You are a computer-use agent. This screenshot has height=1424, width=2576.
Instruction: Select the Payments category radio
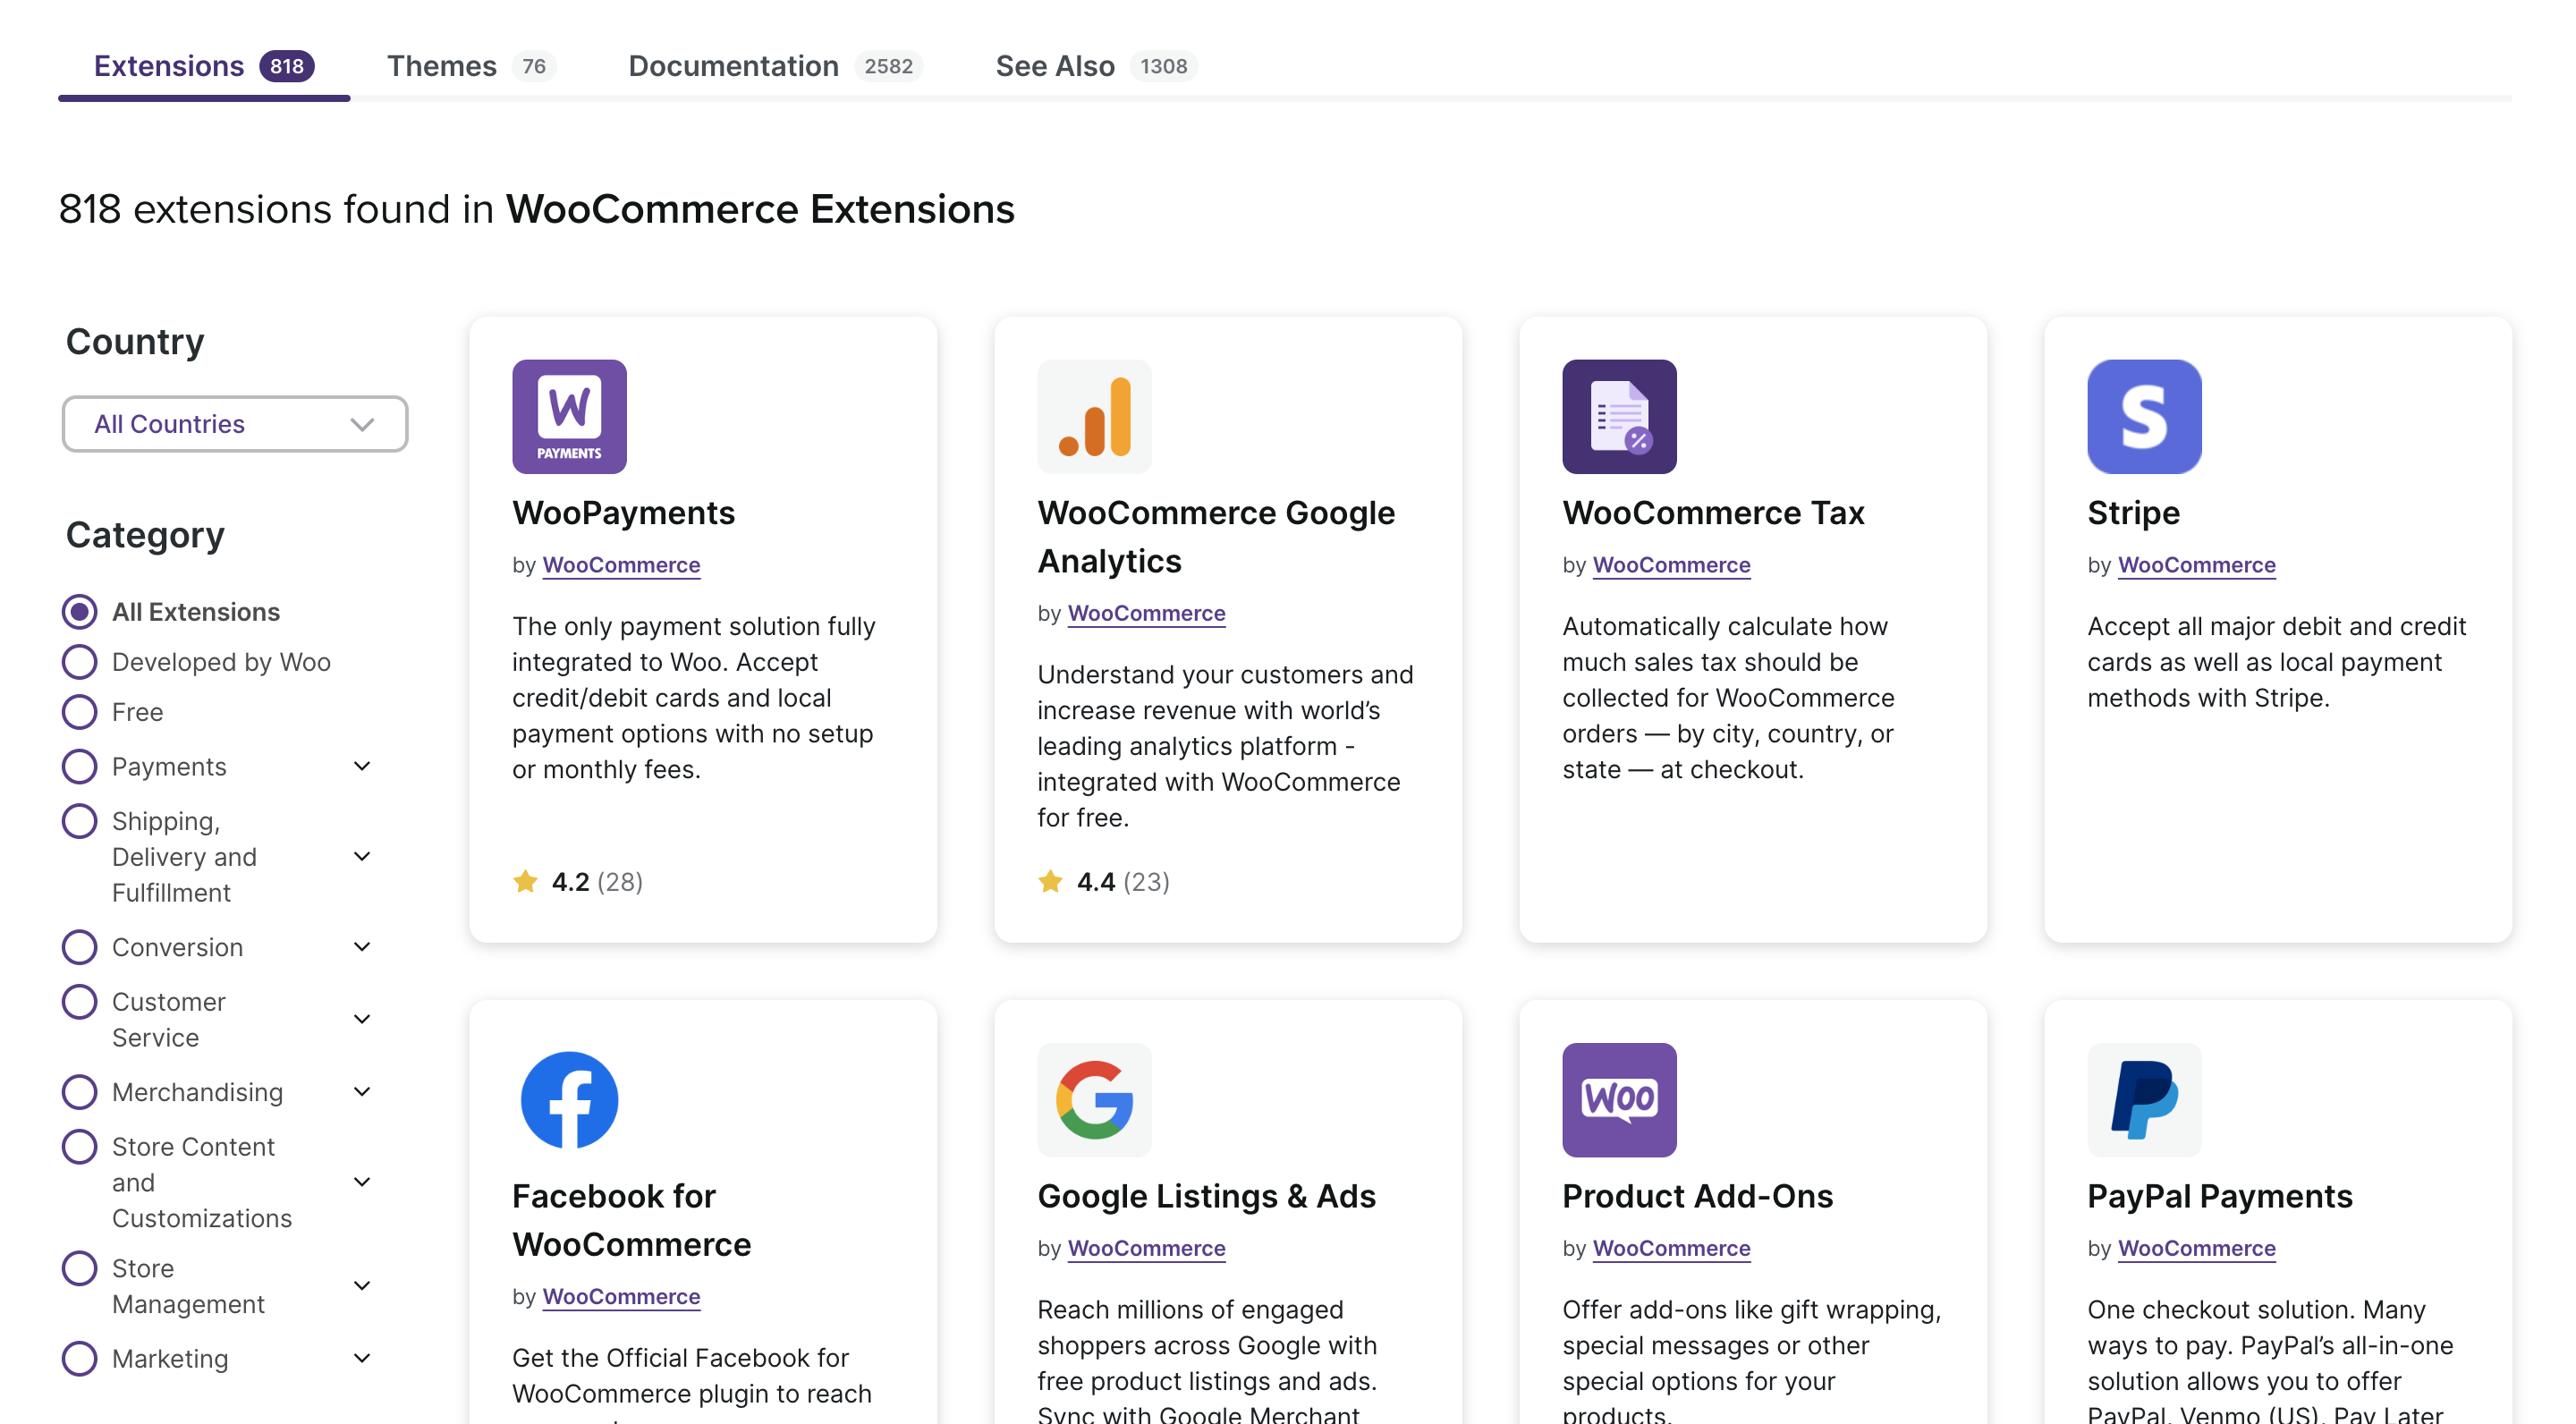coord(79,766)
